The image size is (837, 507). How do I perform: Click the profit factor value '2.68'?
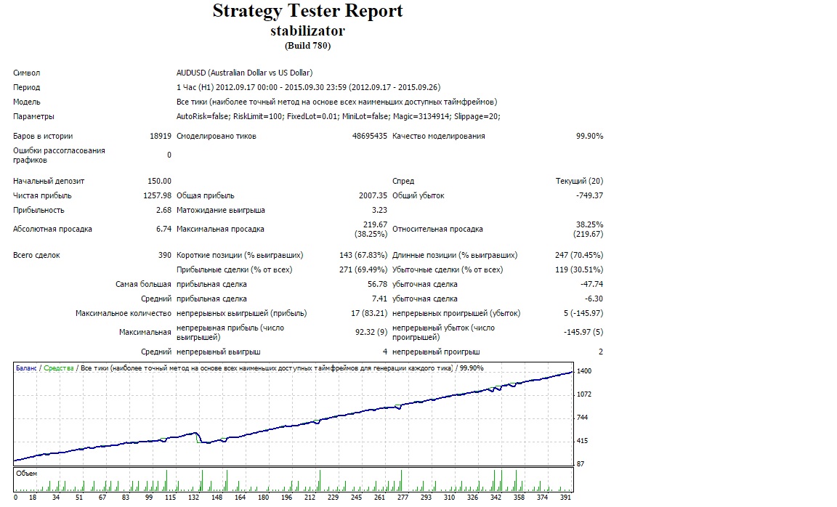click(164, 210)
